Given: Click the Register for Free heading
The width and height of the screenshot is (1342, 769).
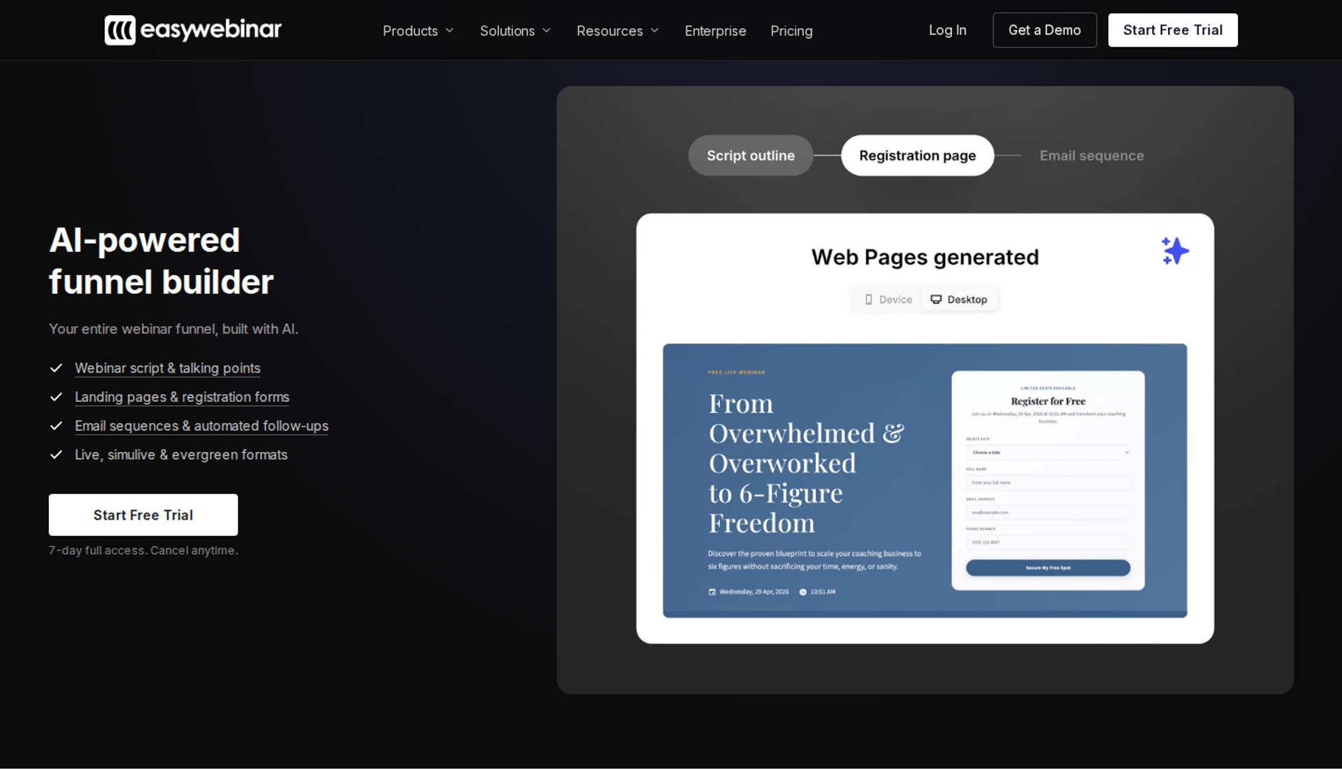Looking at the screenshot, I should [1048, 401].
